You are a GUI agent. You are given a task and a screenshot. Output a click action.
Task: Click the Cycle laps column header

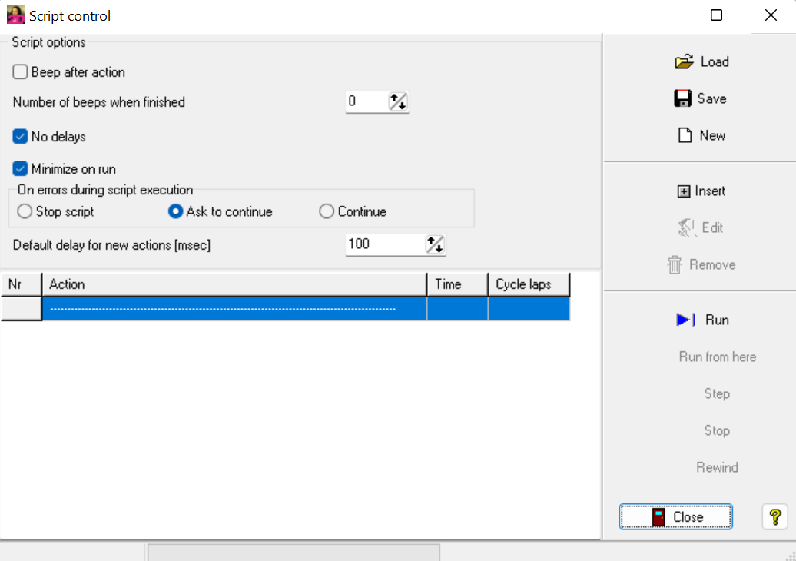(x=529, y=284)
